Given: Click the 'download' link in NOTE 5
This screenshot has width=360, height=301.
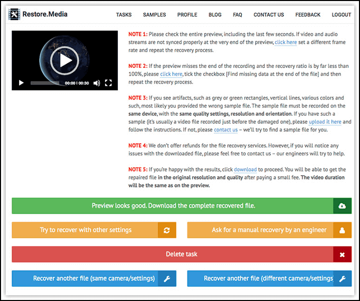Looking at the screenshot, I should point(245,170).
